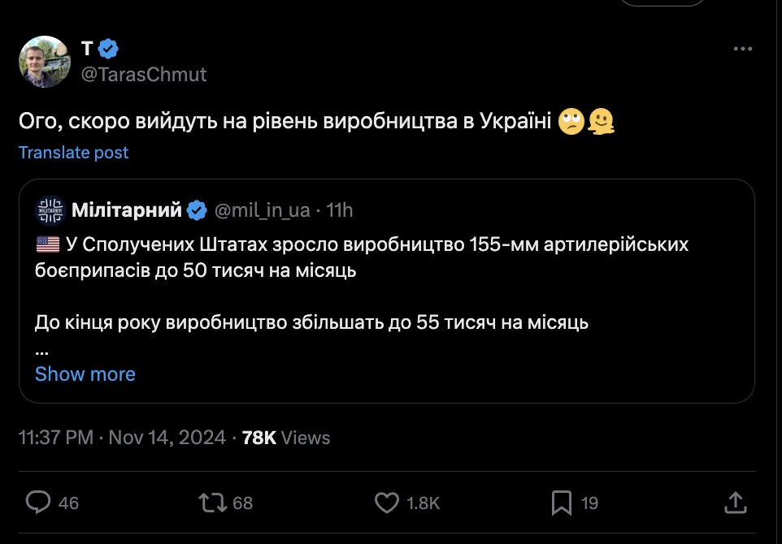The image size is (782, 544).
Task: Open the three-dot more options menu
Action: 743,49
